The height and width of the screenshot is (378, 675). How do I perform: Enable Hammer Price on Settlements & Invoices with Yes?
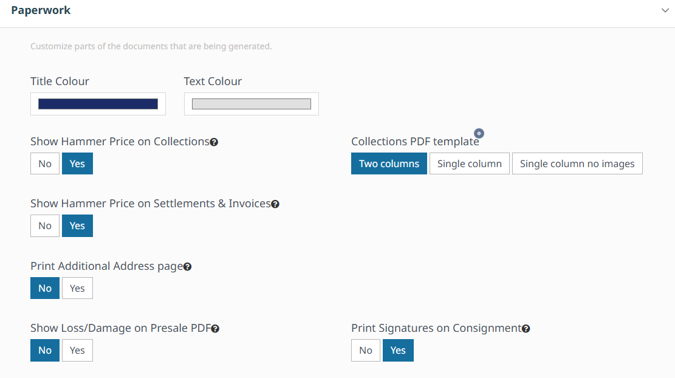pos(77,226)
